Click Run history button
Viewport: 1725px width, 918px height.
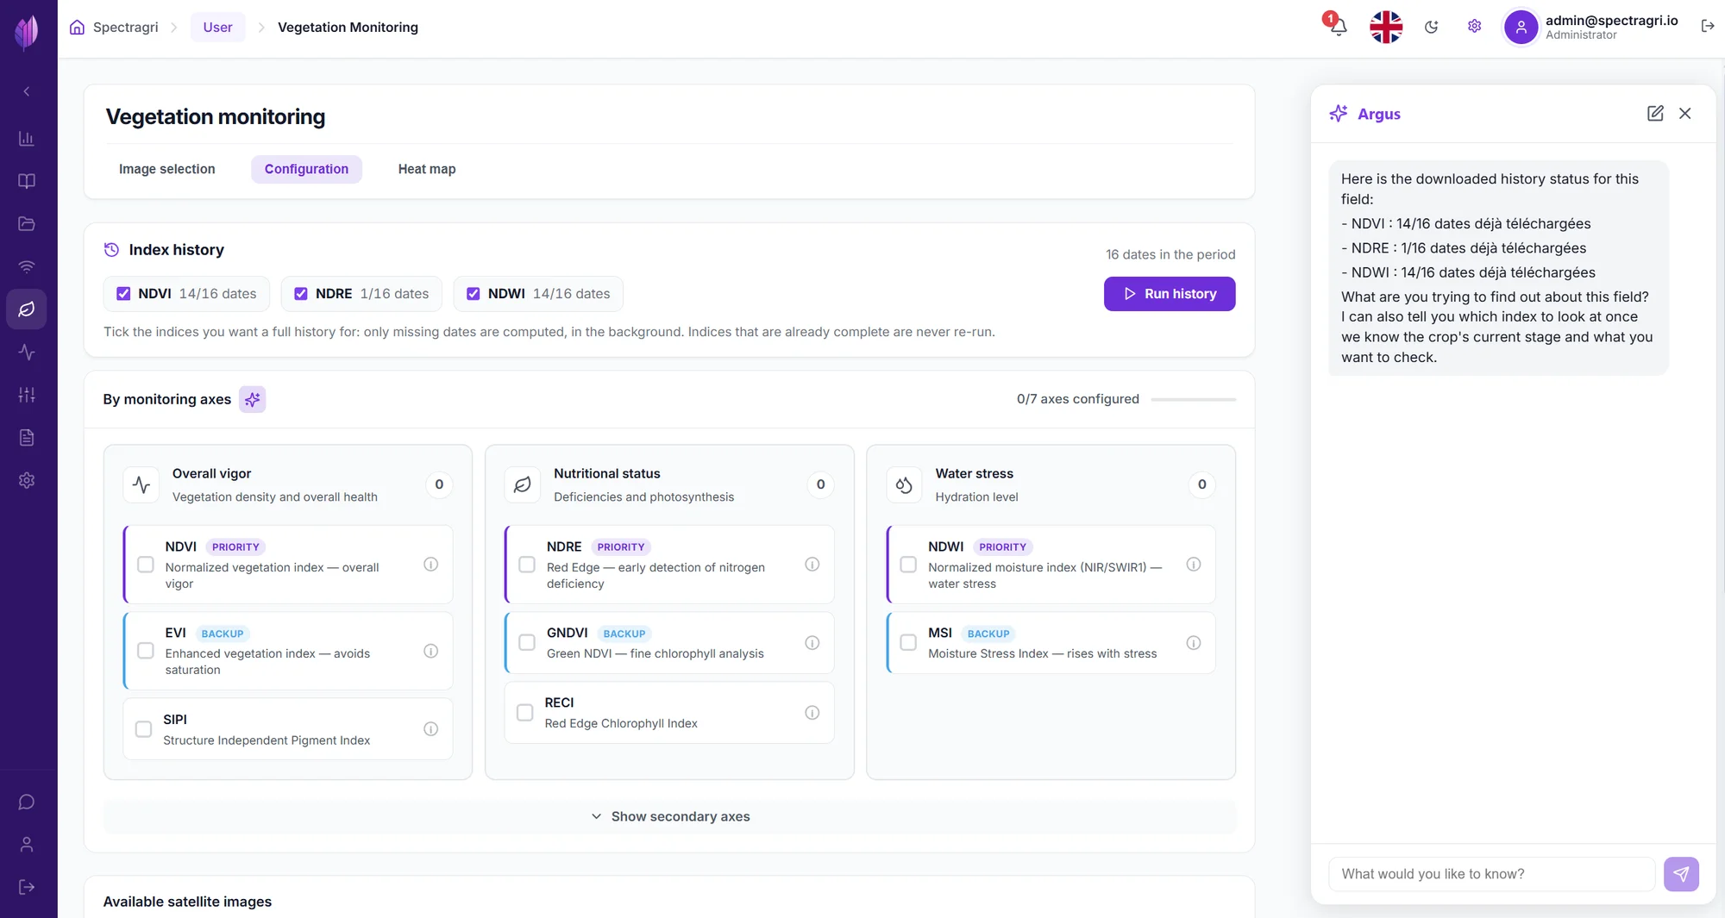click(1170, 294)
